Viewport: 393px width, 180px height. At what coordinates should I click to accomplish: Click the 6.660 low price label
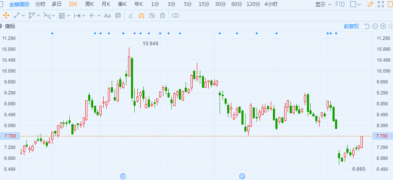pos(359,169)
